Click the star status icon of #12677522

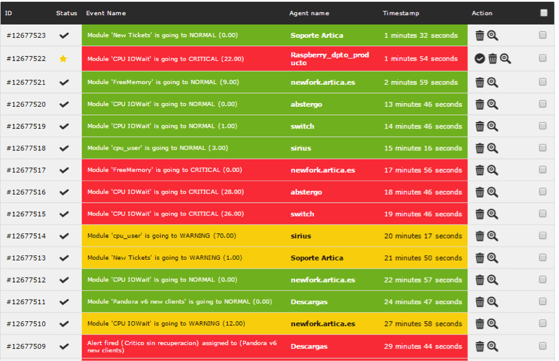pos(63,59)
